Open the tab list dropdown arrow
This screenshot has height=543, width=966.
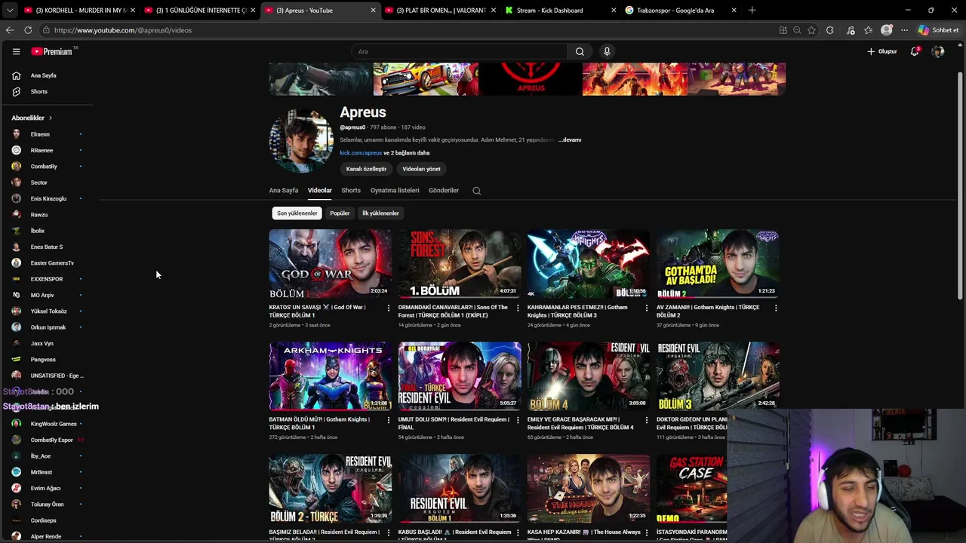coord(10,11)
